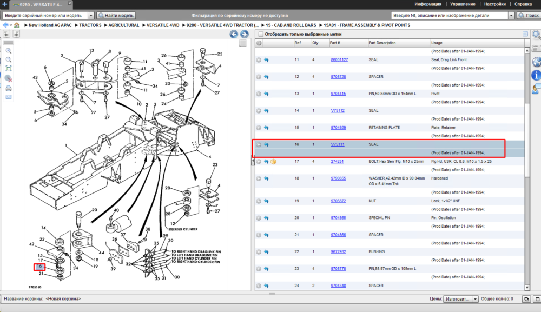Open the table column settings icon
This screenshot has height=312, width=541.
pos(525,34)
